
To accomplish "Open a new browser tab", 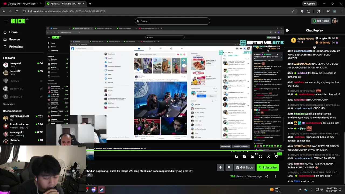I will 90,4.
